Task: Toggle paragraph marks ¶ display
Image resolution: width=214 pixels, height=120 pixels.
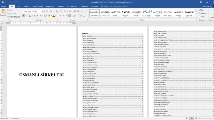Action: pos(86,11)
